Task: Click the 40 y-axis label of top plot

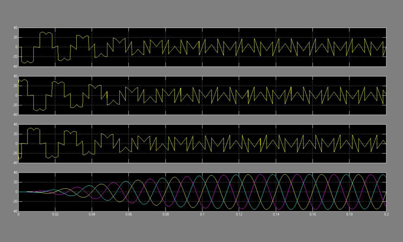Action: tap(15, 28)
